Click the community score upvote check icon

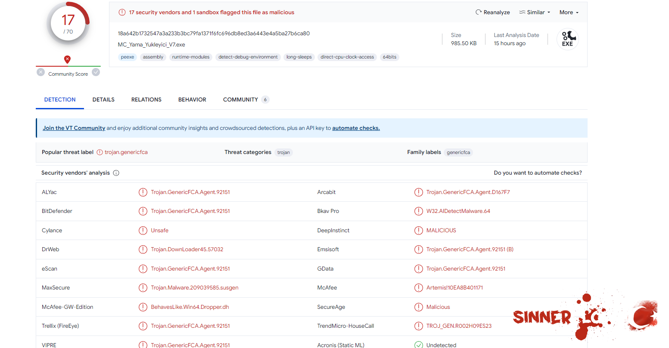96,72
